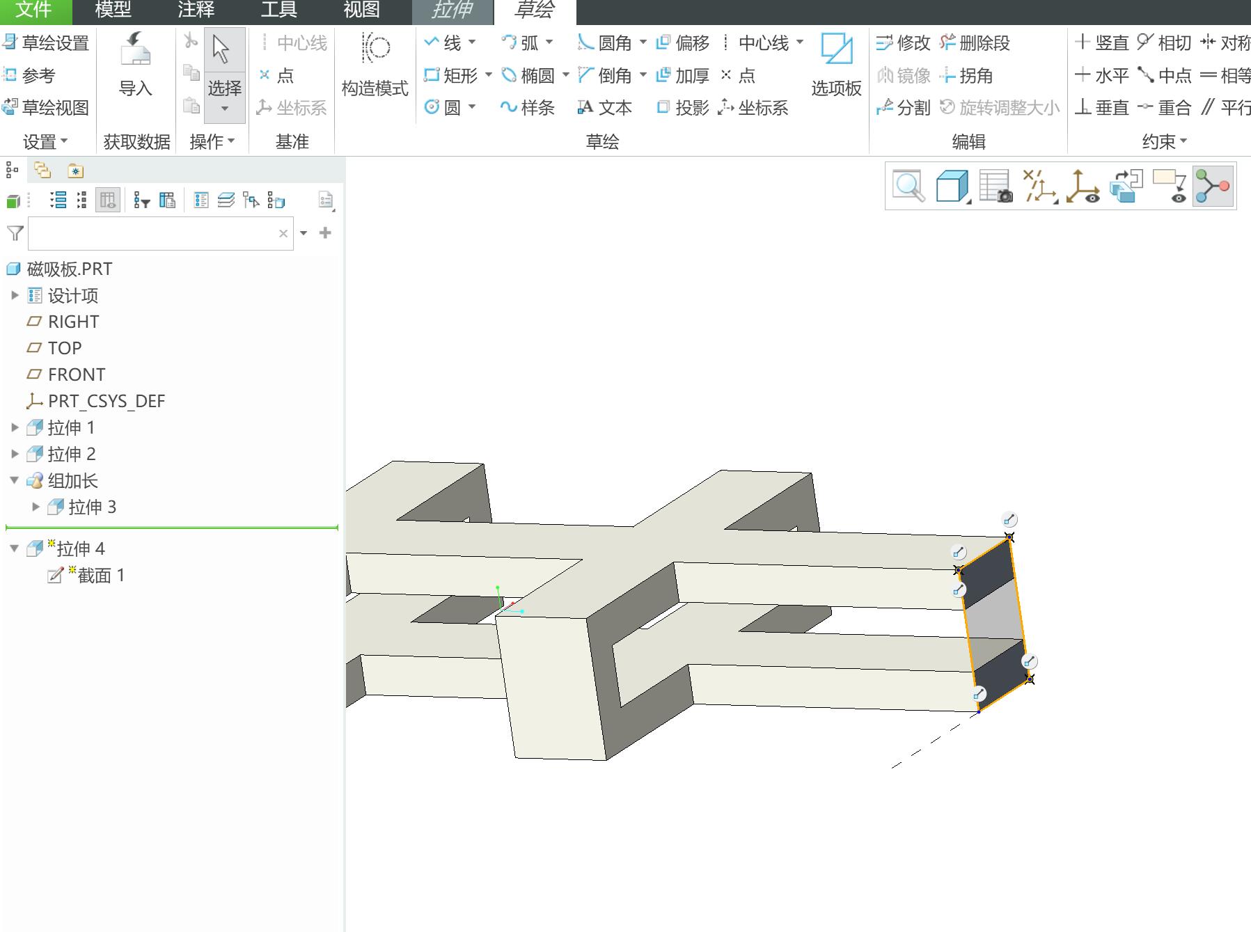Viewport: 1251px width, 932px height.
Task: Click the Import (导入) data icon
Action: (x=135, y=64)
